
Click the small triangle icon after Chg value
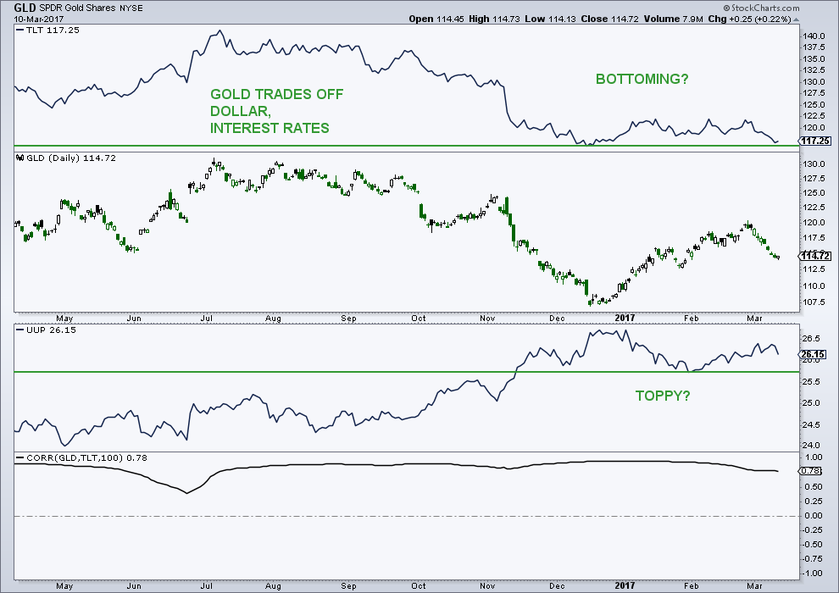click(x=796, y=19)
